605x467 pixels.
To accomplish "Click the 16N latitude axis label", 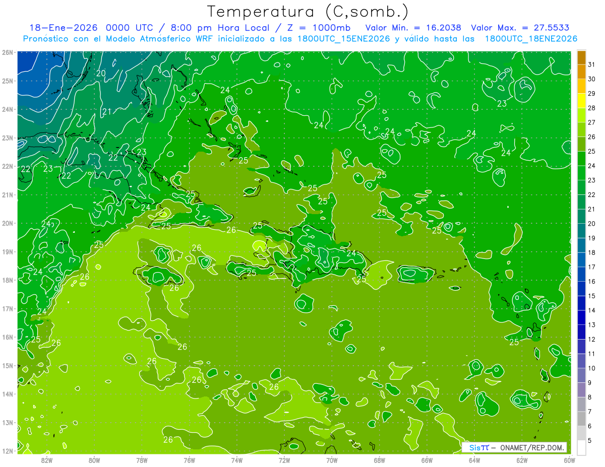I will (x=7, y=337).
